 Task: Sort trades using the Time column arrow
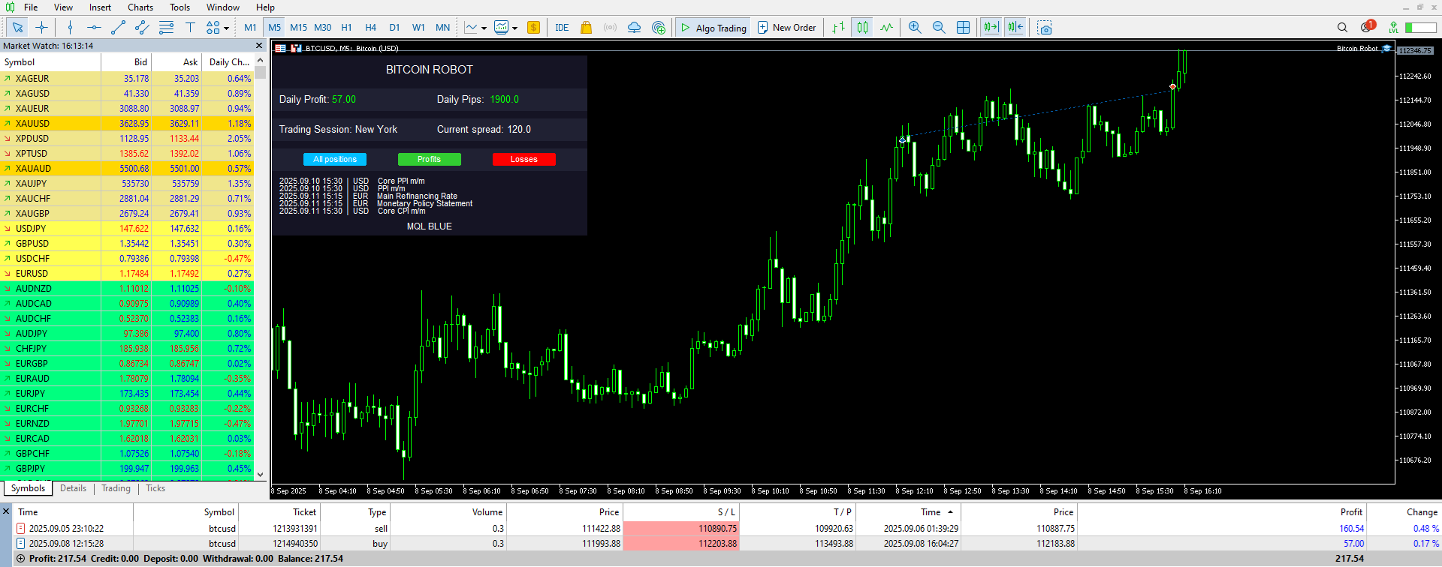(x=950, y=512)
